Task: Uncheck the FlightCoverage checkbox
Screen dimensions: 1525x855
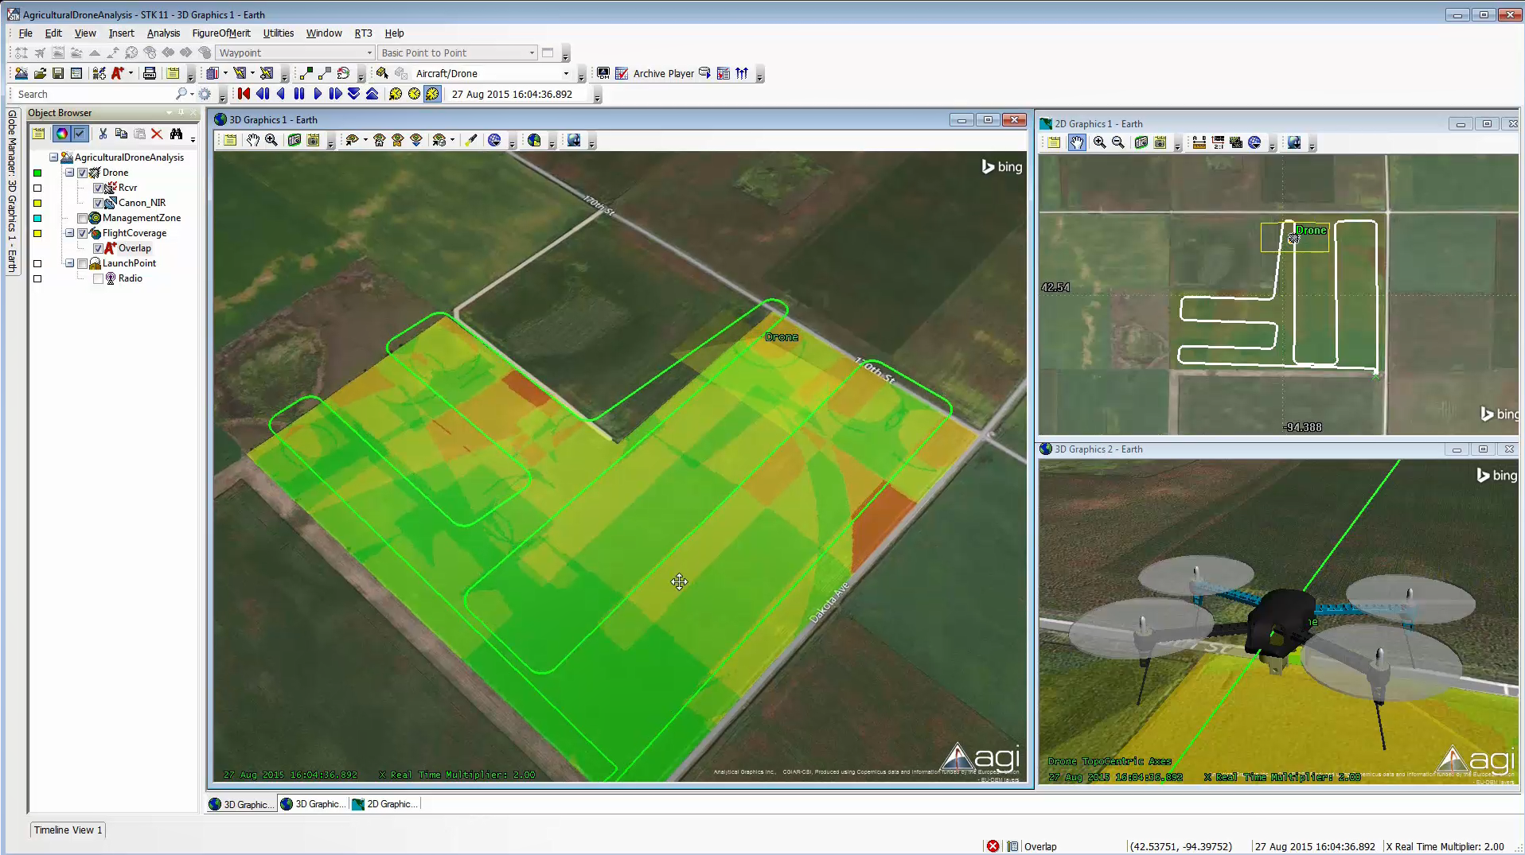Action: [83, 233]
